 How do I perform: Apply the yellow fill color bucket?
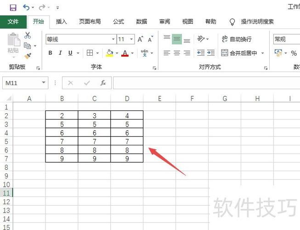click(x=110, y=53)
